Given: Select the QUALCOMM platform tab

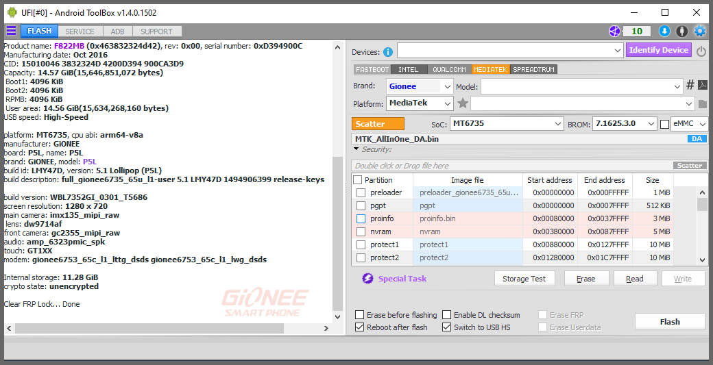Looking at the screenshot, I should 449,69.
